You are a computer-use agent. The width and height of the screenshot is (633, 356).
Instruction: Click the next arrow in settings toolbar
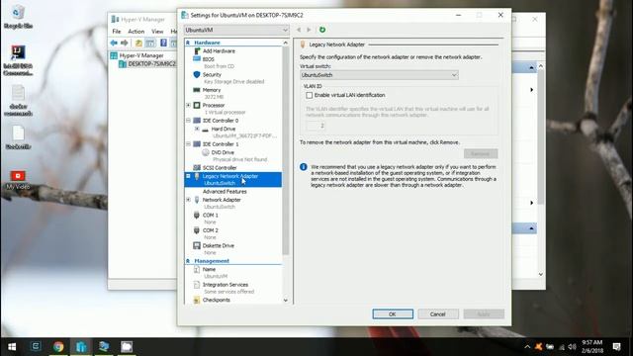pyautogui.click(x=309, y=30)
